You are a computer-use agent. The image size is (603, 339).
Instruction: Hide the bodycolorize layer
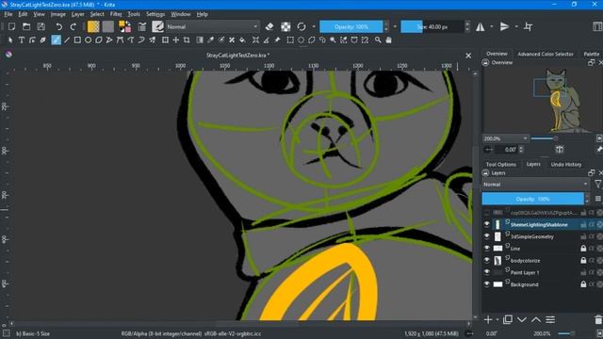pos(487,260)
